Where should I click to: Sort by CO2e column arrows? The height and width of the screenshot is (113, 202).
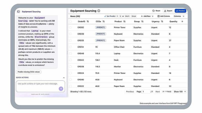click(x=104, y=22)
